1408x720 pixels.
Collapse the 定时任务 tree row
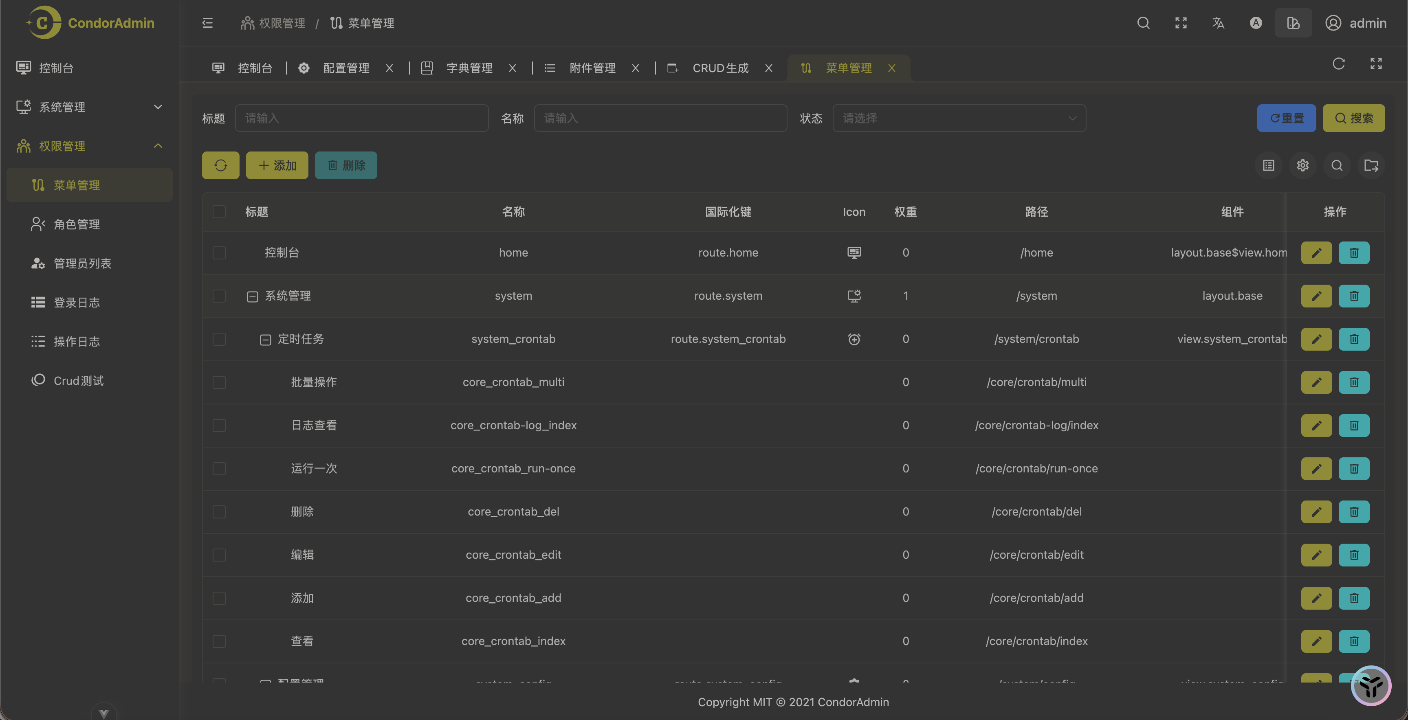[x=265, y=340]
